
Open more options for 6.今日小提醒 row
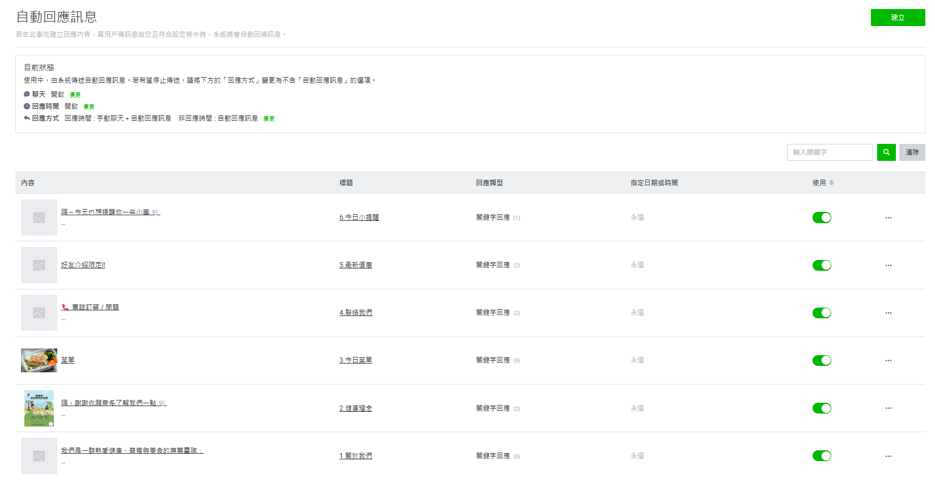click(x=888, y=218)
